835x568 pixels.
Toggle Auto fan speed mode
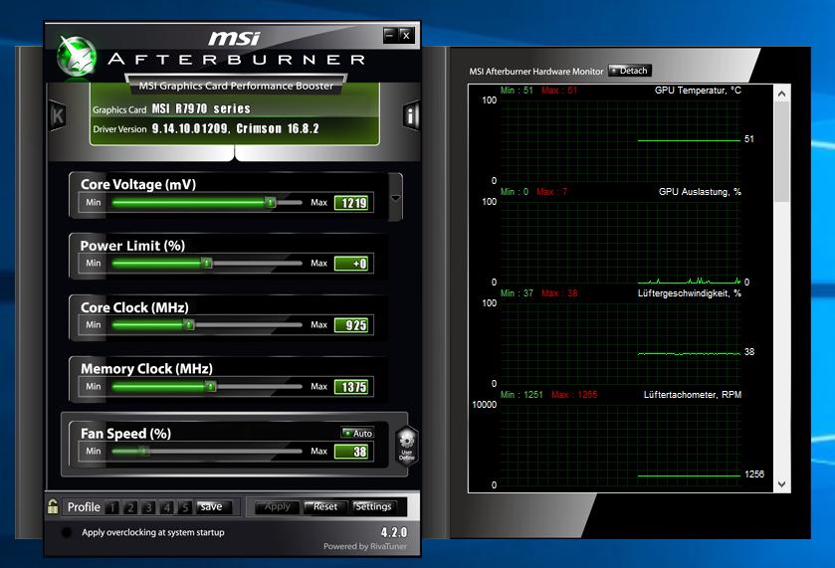(357, 434)
